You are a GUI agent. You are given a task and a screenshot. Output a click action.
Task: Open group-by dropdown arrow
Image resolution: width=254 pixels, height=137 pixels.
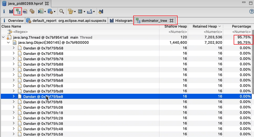(75, 12)
